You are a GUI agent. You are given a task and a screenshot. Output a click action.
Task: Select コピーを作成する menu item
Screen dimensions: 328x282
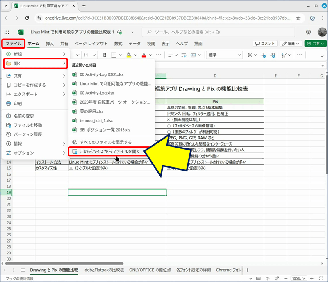(x=36, y=85)
